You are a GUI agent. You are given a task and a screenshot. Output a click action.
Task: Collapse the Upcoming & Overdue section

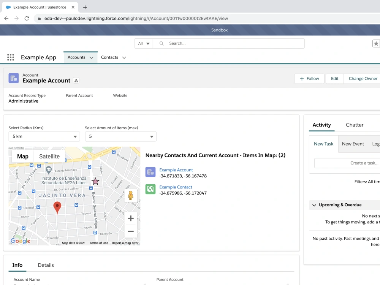click(314, 205)
